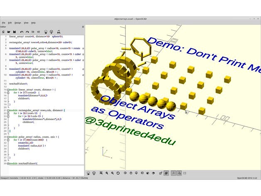Click code line 'textAndValues();' on line 12

coord(18,84)
